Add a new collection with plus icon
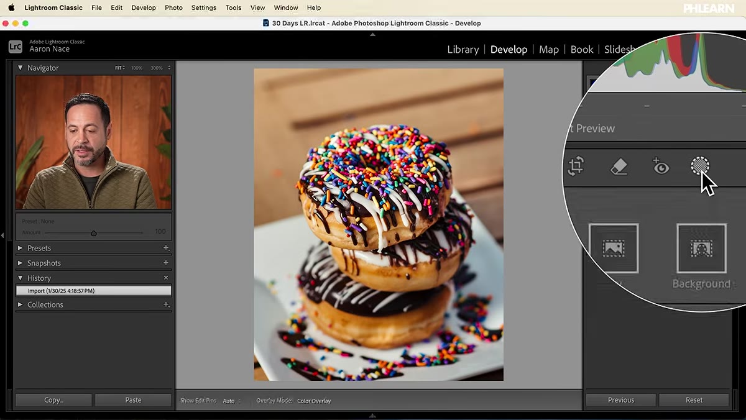Image resolution: width=746 pixels, height=420 pixels. [166, 304]
